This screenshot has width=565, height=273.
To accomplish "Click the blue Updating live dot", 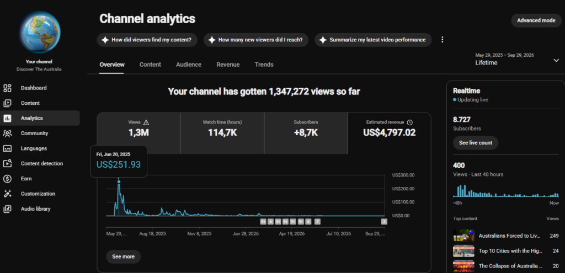I will 455,100.
